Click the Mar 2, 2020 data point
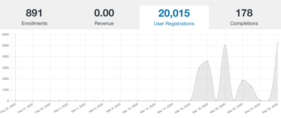 (x=68, y=101)
